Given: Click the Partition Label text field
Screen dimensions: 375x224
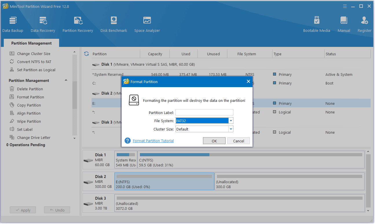Looking at the screenshot, I should [204, 112].
